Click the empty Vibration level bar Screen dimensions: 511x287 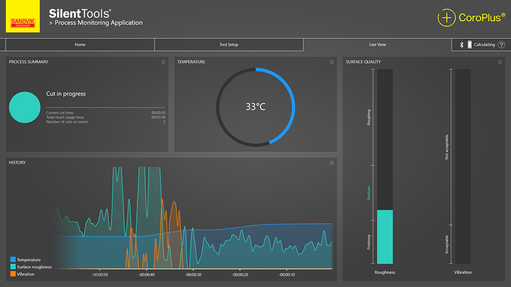pyautogui.click(x=463, y=166)
